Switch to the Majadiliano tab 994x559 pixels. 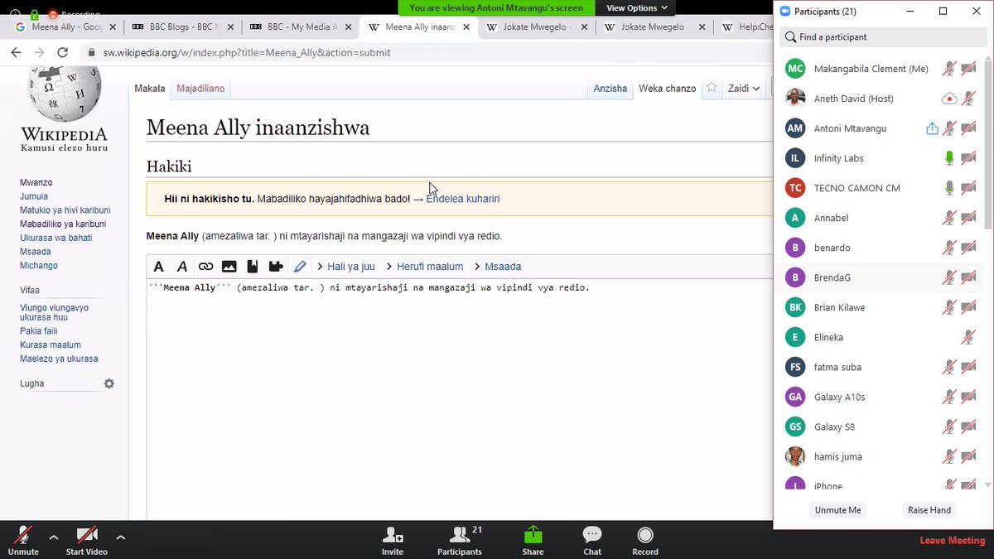click(x=200, y=87)
